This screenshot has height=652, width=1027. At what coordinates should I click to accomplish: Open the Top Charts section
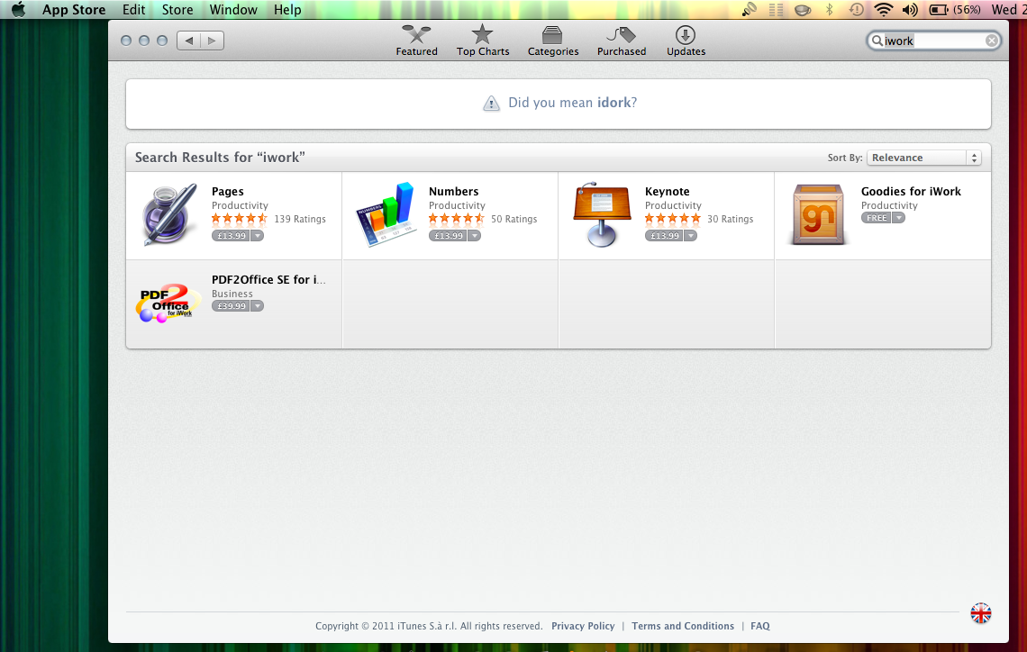point(483,41)
